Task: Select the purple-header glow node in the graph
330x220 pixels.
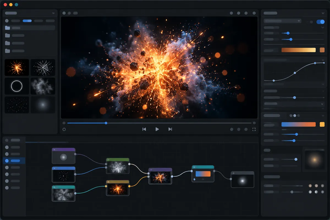Action: (x=64, y=156)
